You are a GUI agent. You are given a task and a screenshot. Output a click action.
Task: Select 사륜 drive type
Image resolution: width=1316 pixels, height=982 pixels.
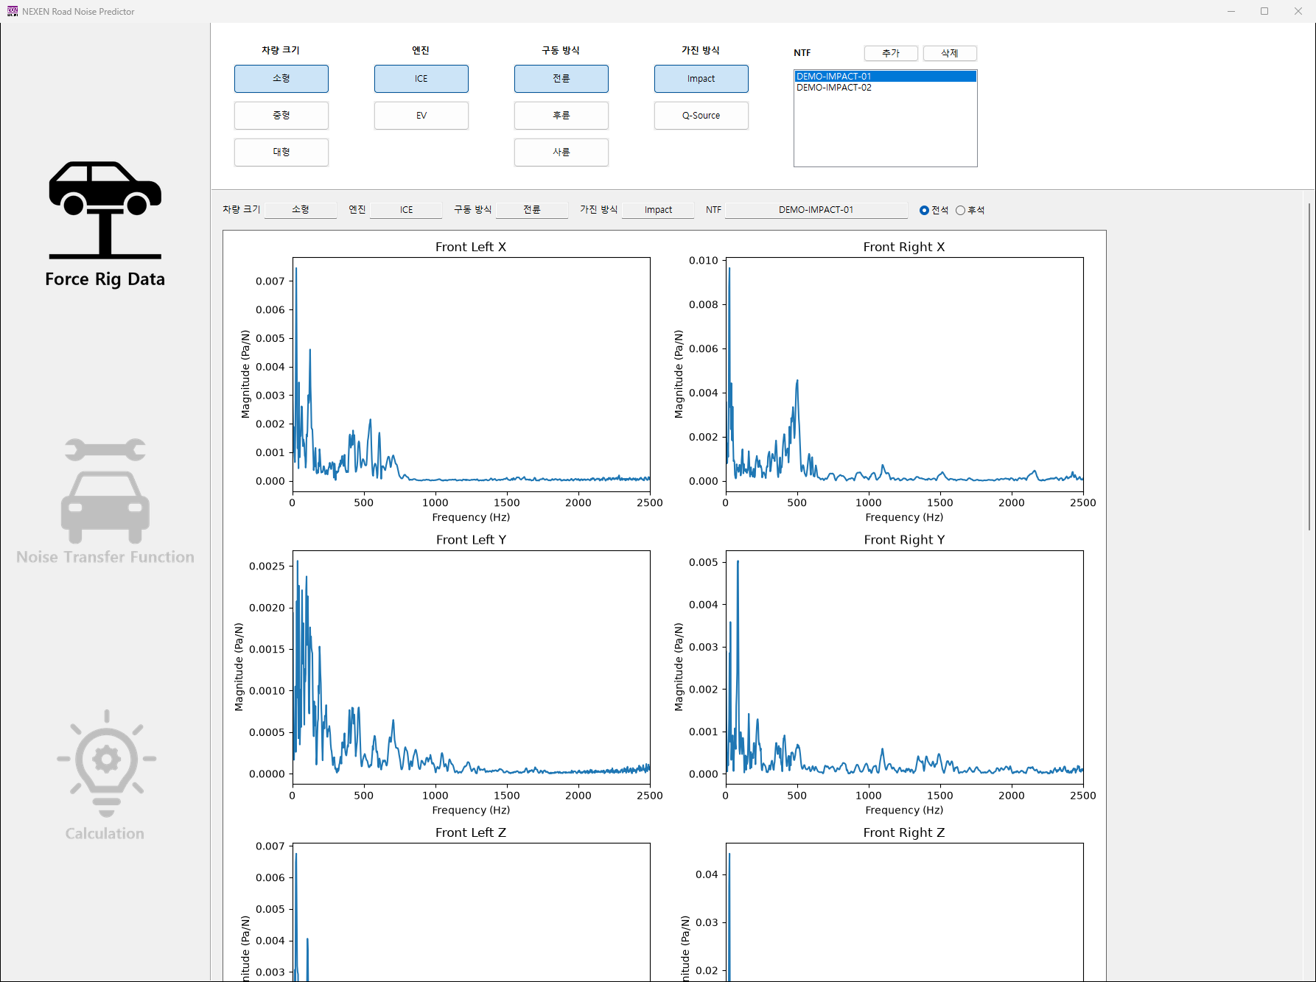(561, 152)
